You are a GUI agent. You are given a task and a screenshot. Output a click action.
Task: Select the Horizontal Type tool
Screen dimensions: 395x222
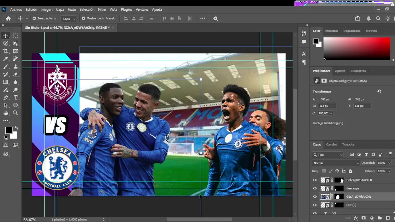15,97
